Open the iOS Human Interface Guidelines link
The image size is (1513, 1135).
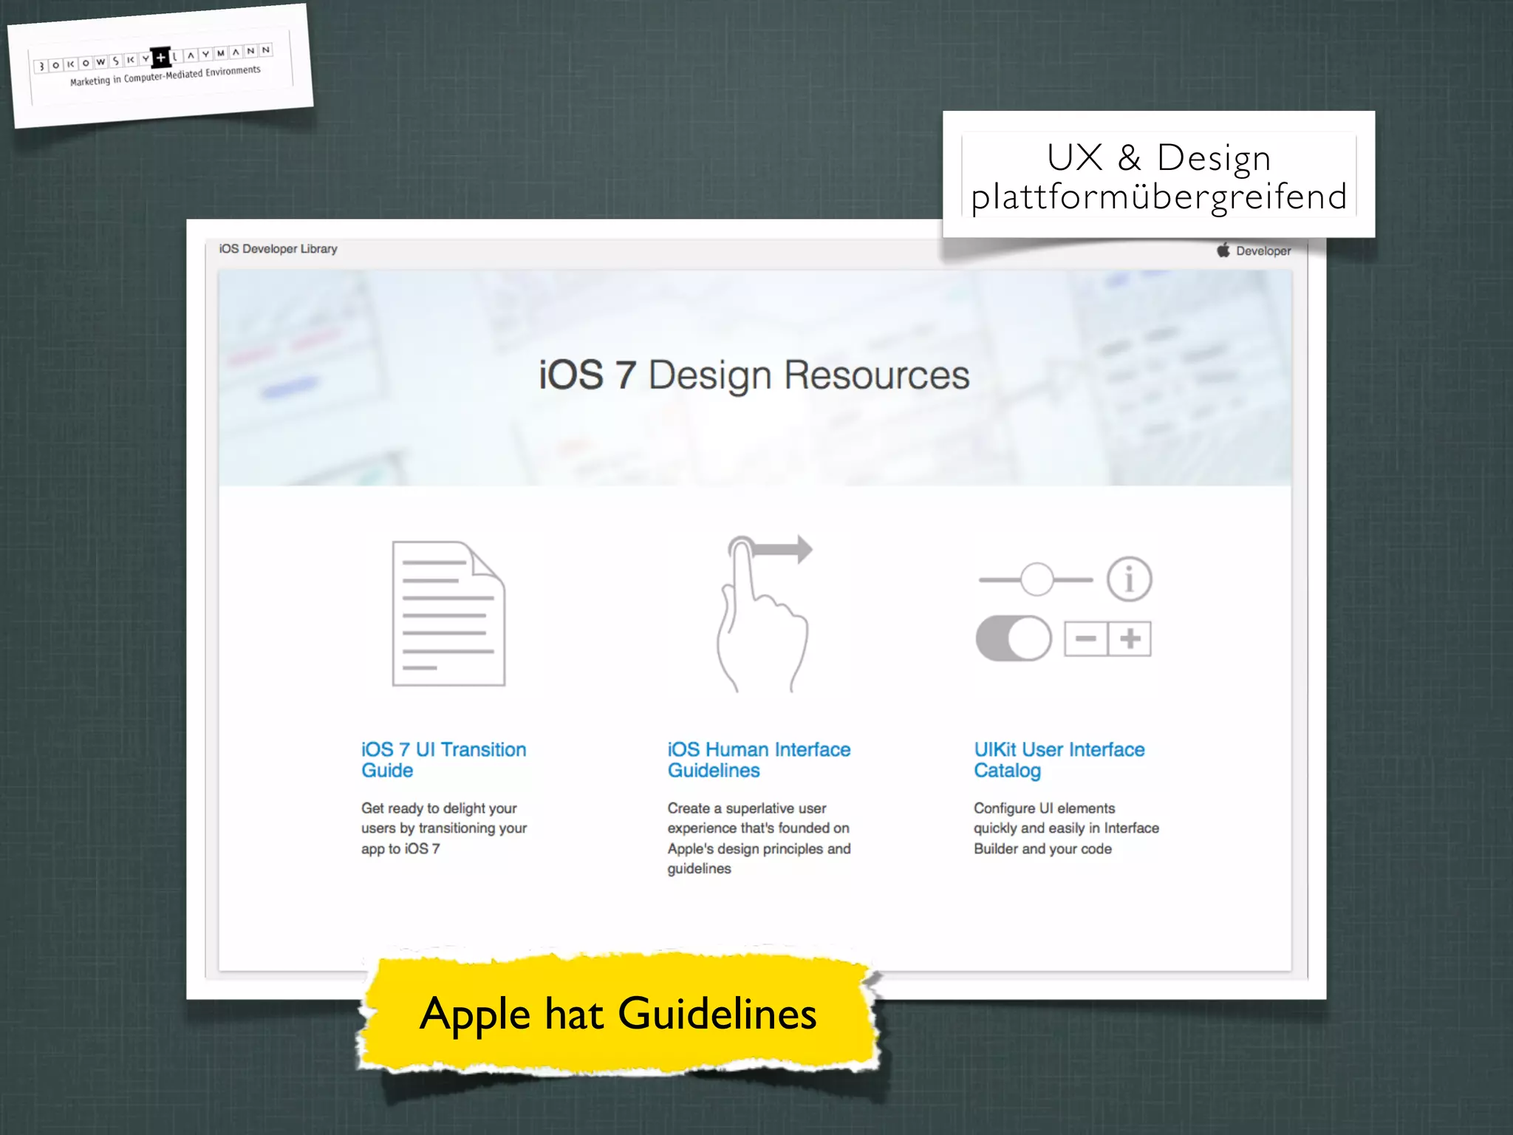[759, 760]
